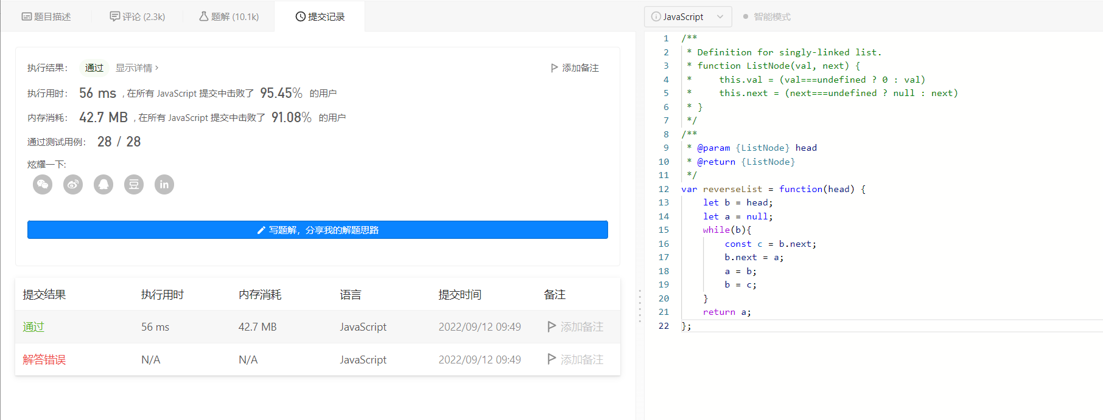Open the JavaScript language dropdown
Viewport: 1103px width, 420px height.
(687, 17)
